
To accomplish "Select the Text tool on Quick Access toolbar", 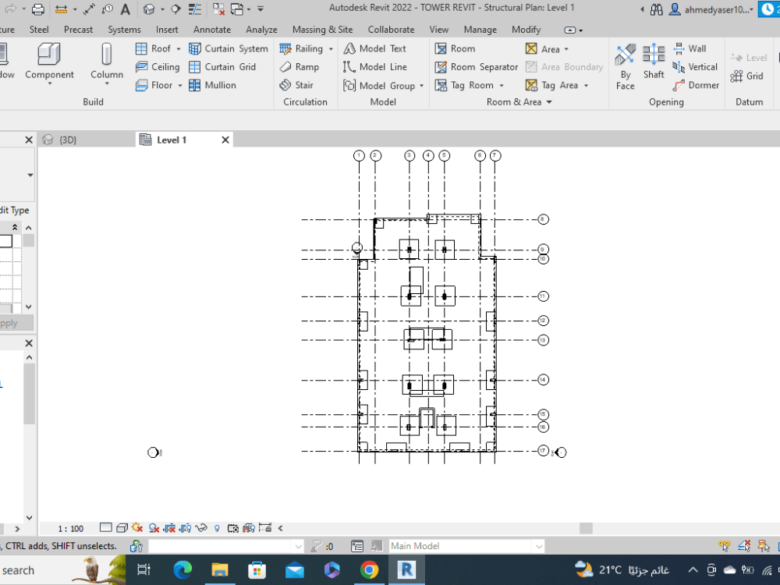I will pyautogui.click(x=125, y=10).
